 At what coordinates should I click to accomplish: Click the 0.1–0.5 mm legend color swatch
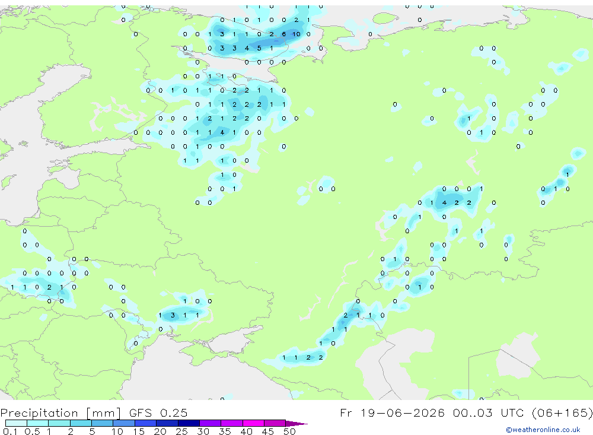tap(16, 423)
